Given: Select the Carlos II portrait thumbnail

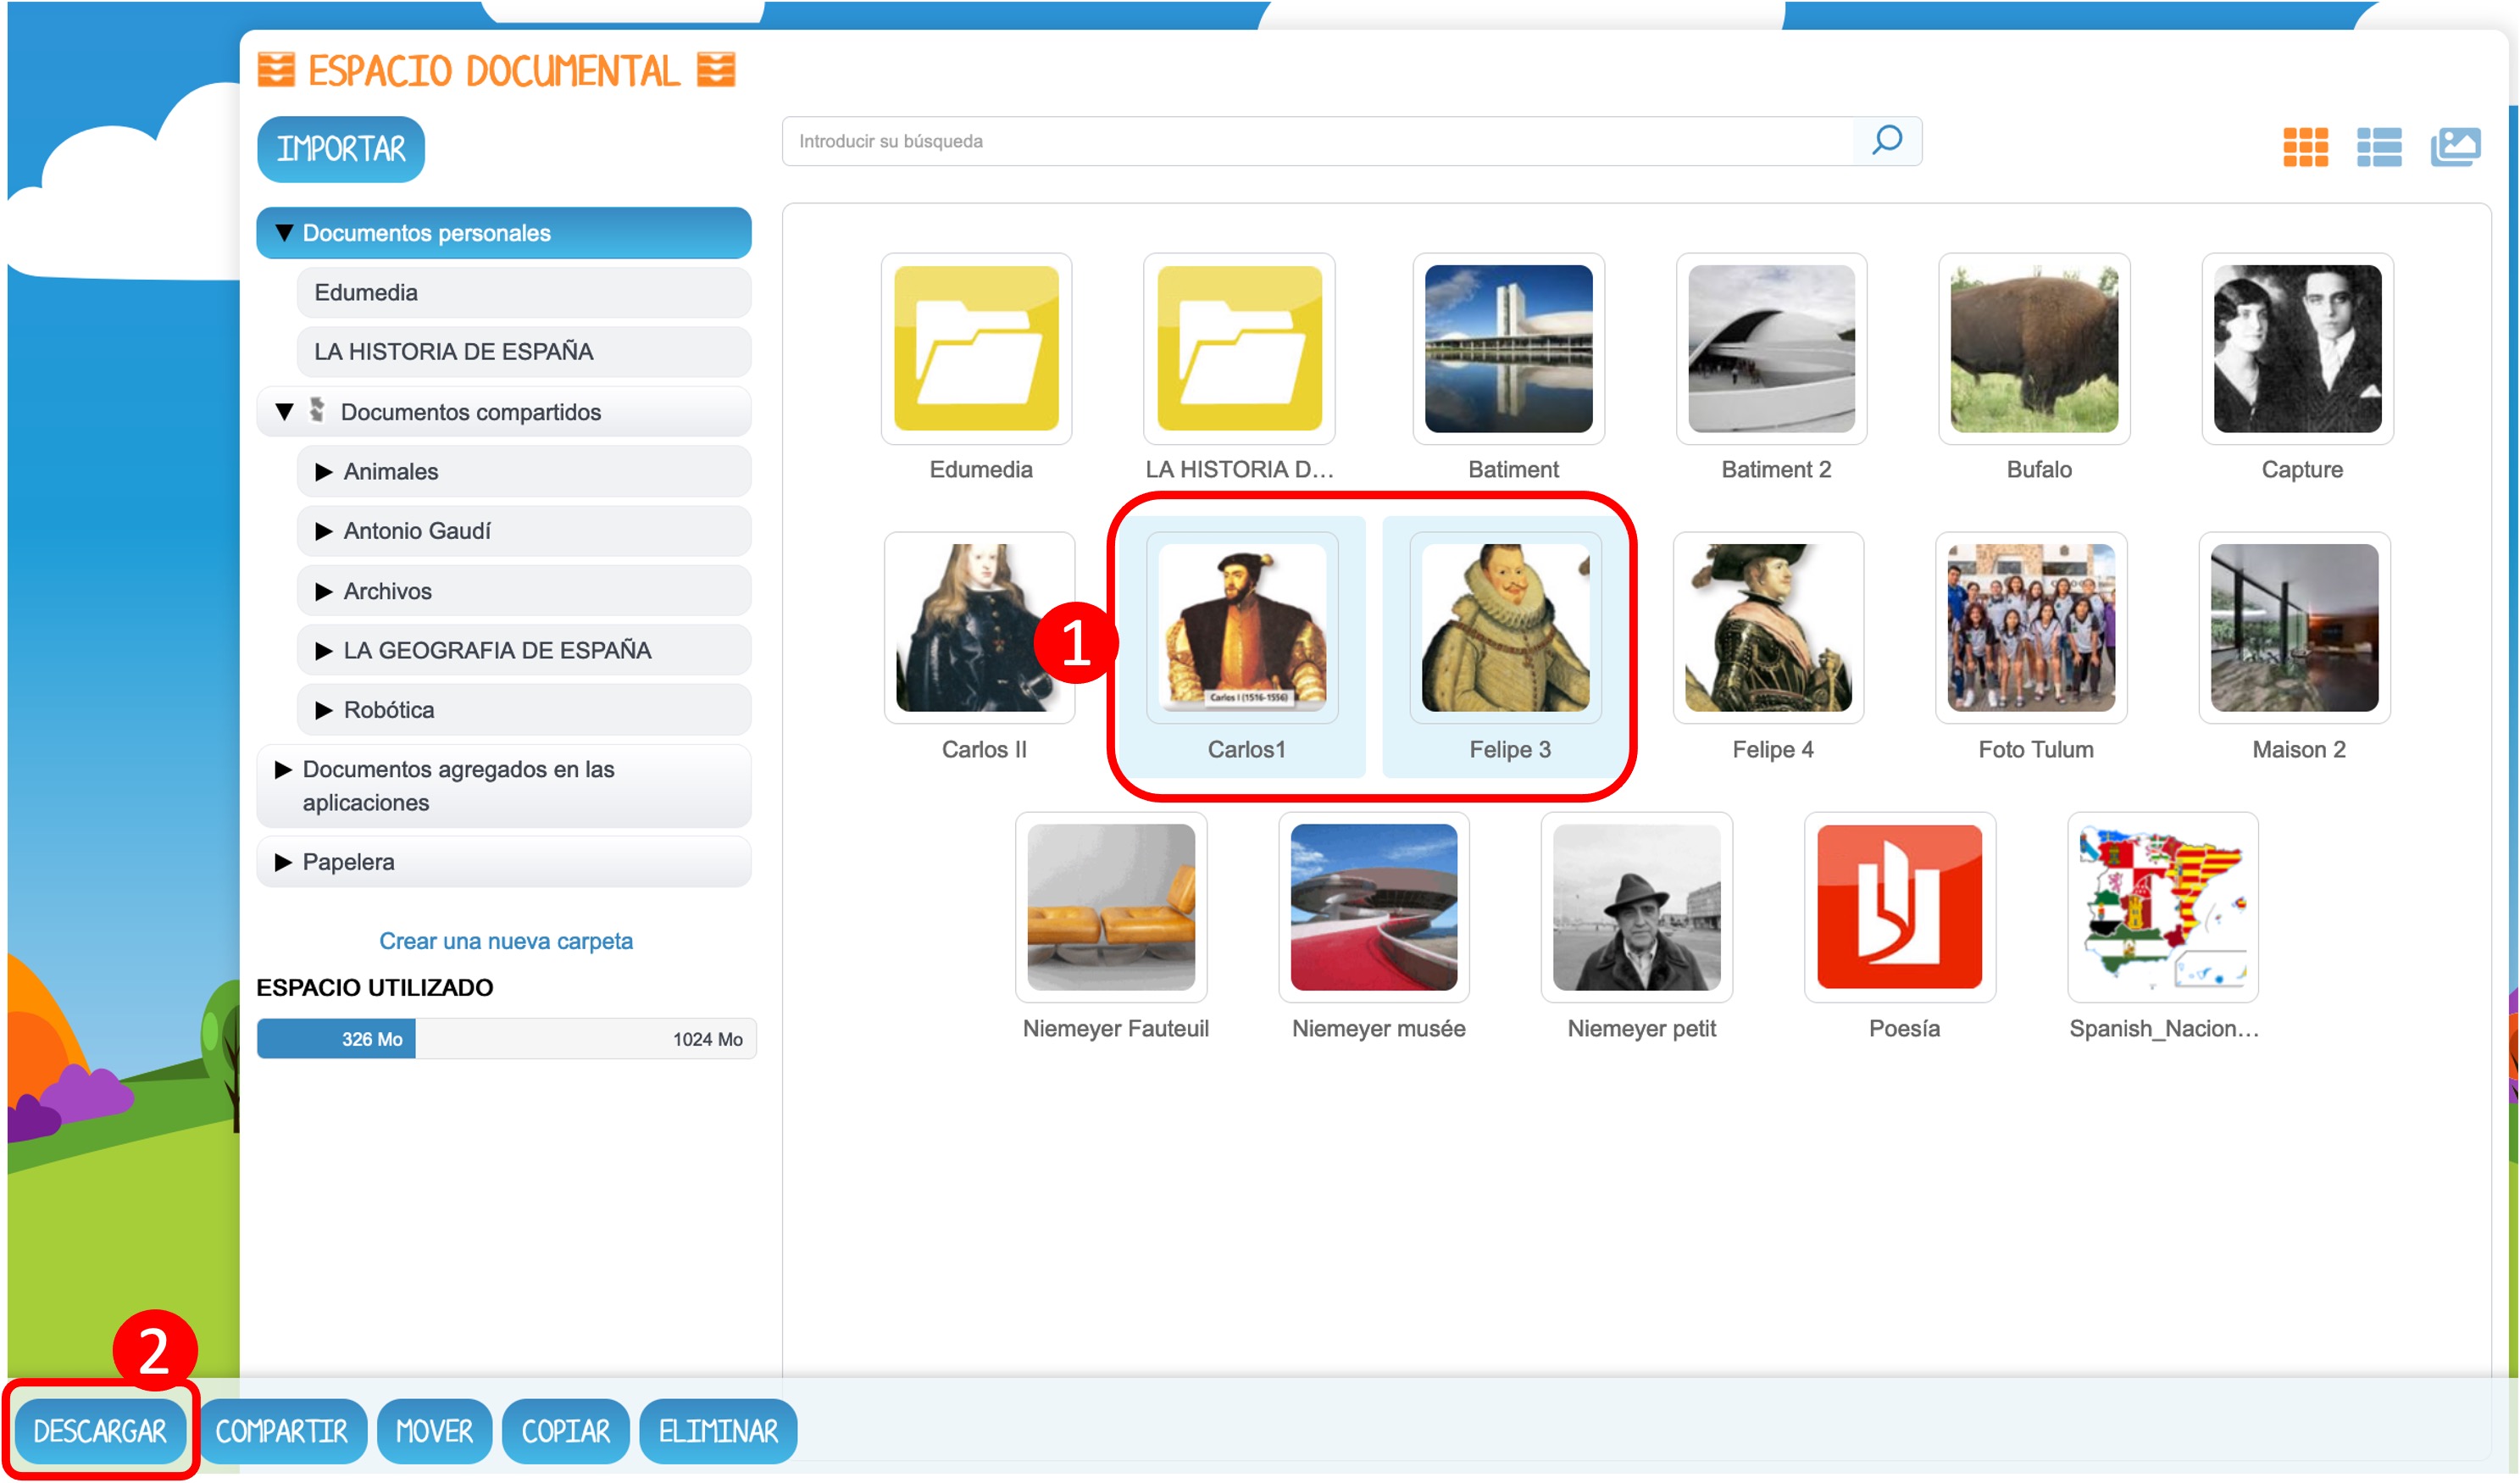Looking at the screenshot, I should click(x=979, y=628).
